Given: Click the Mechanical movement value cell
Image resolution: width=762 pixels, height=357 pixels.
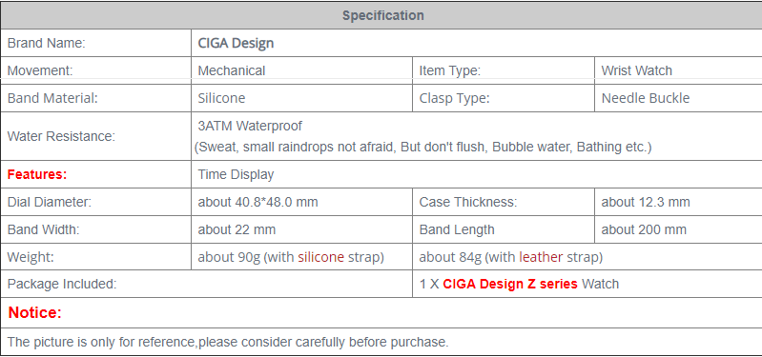Looking at the screenshot, I should click(301, 70).
